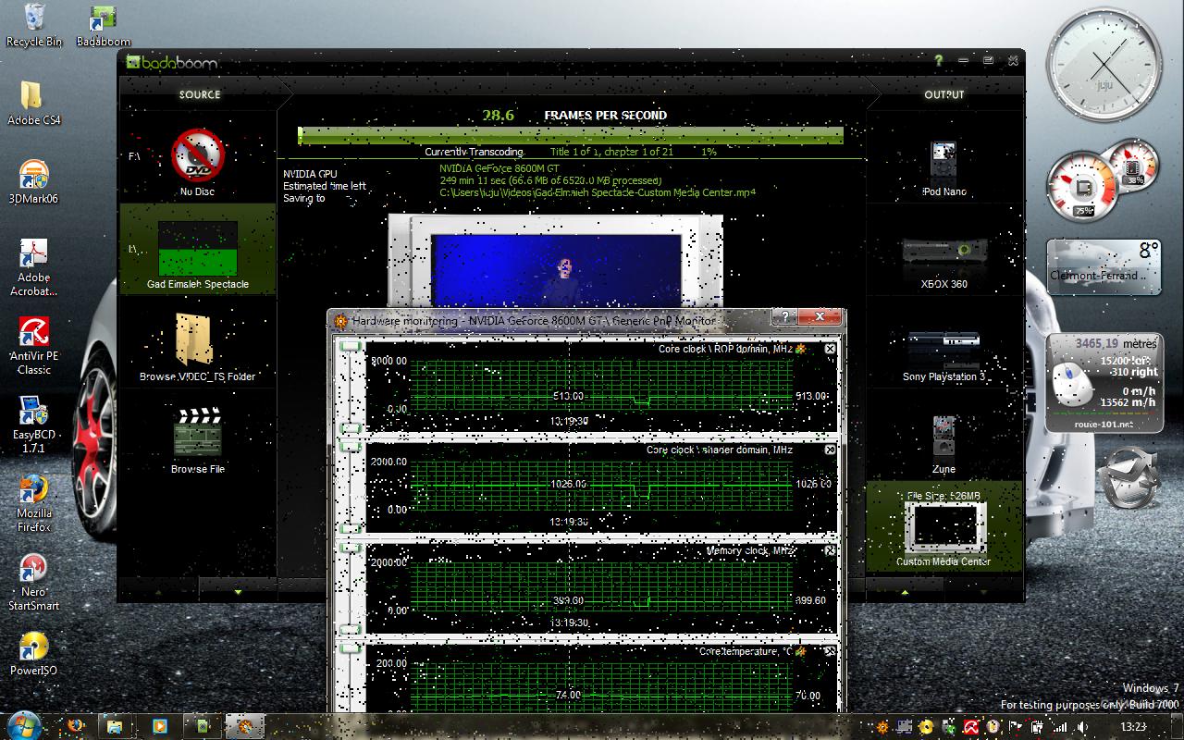The image size is (1184, 740).
Task: Click upper range slider of Core temperature graph
Action: [351, 648]
